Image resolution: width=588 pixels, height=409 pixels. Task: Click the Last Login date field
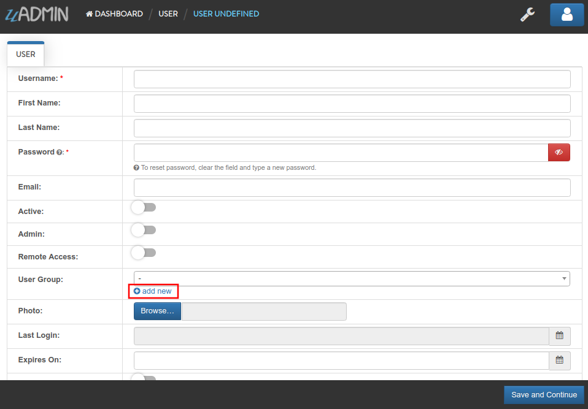(x=341, y=336)
